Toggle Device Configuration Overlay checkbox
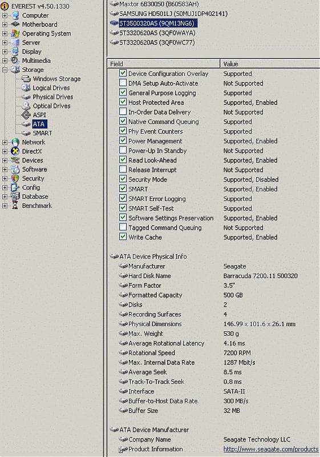 123,73
